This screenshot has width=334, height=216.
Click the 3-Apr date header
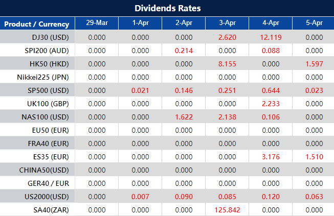227,23
